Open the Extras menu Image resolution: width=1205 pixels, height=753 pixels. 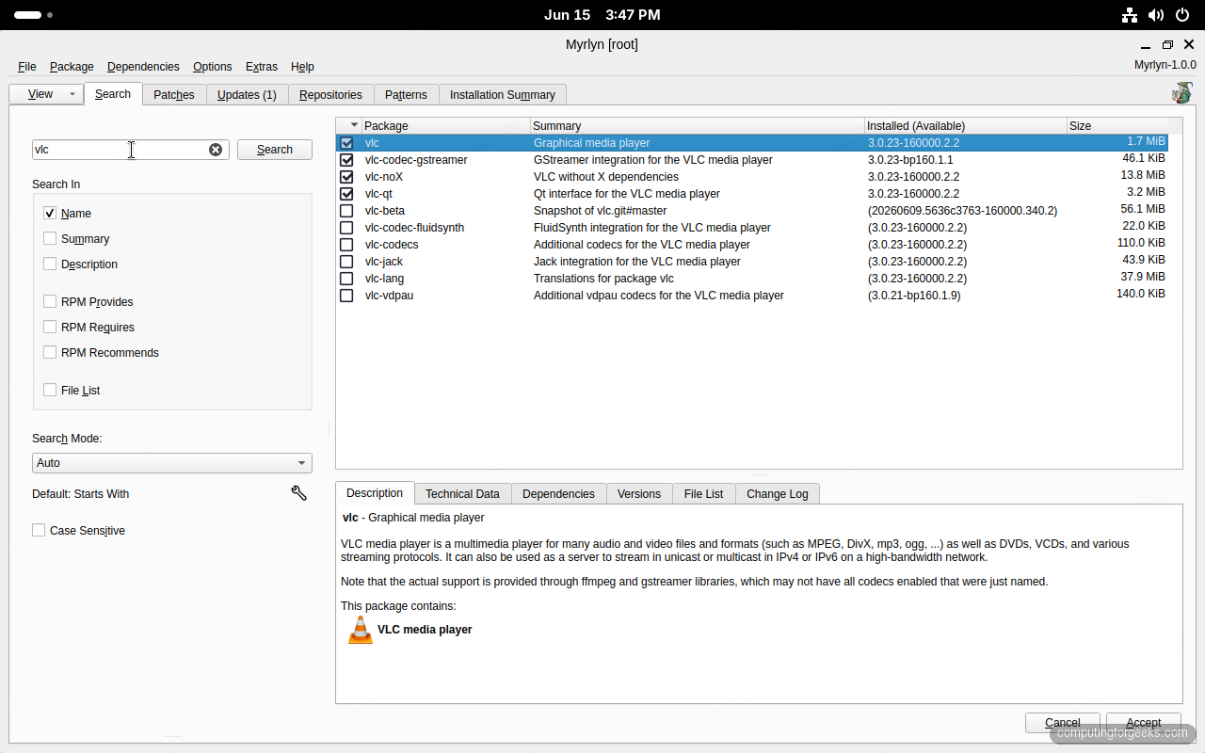tap(262, 67)
